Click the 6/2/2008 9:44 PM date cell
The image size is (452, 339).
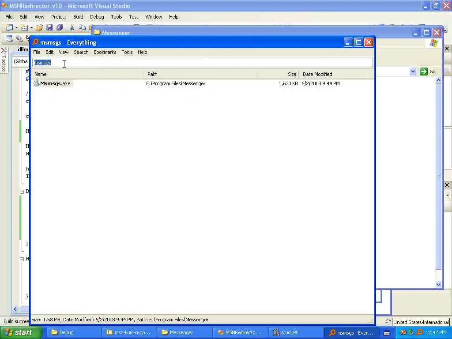pos(320,83)
